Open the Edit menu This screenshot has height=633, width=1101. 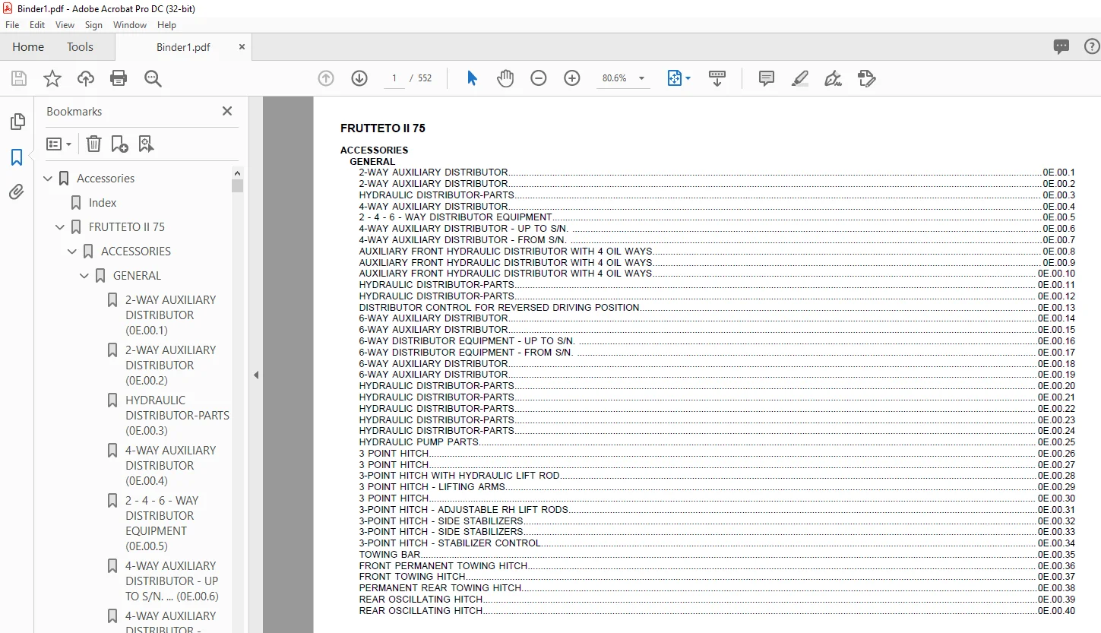tap(37, 25)
